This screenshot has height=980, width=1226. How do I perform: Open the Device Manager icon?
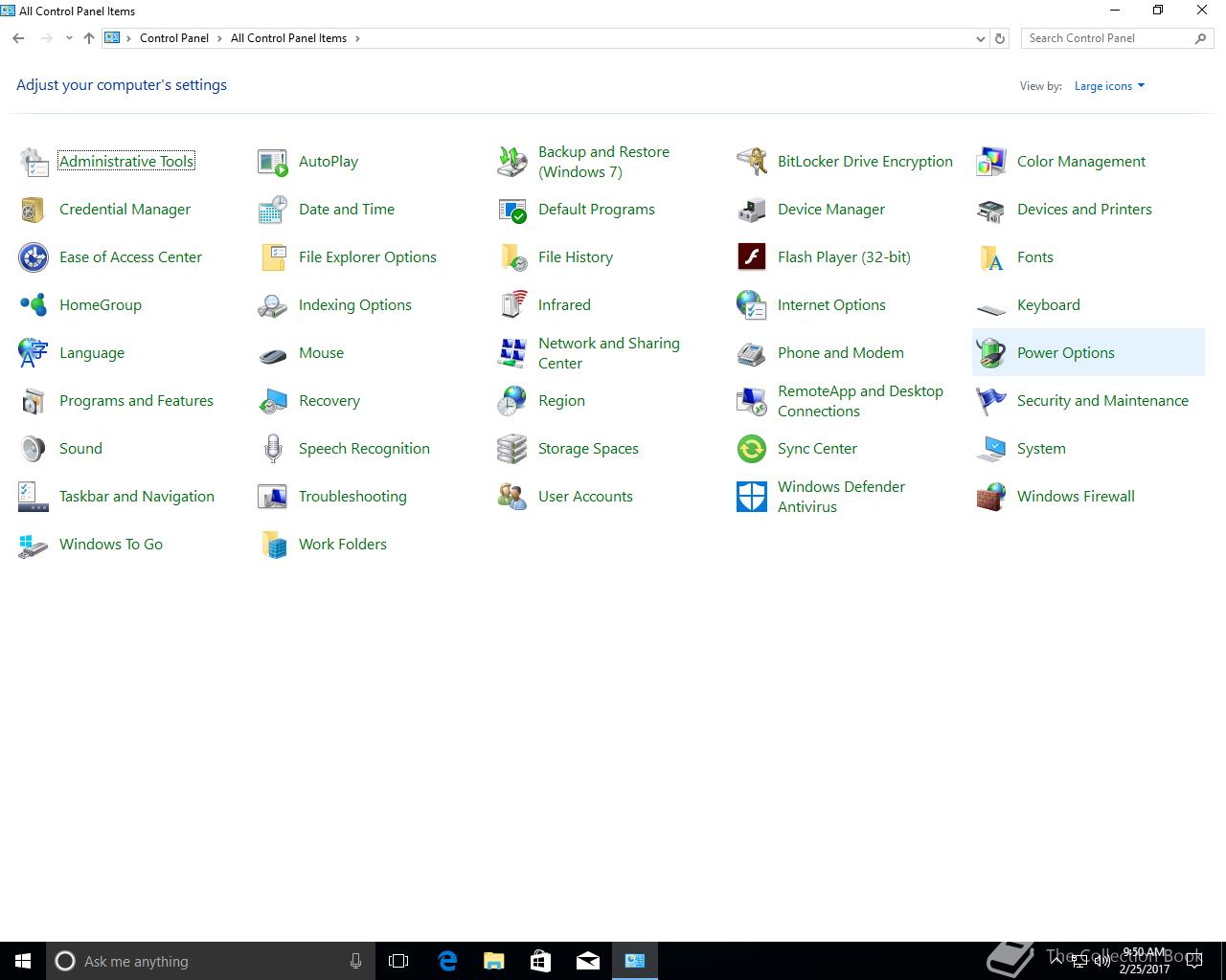coord(752,210)
